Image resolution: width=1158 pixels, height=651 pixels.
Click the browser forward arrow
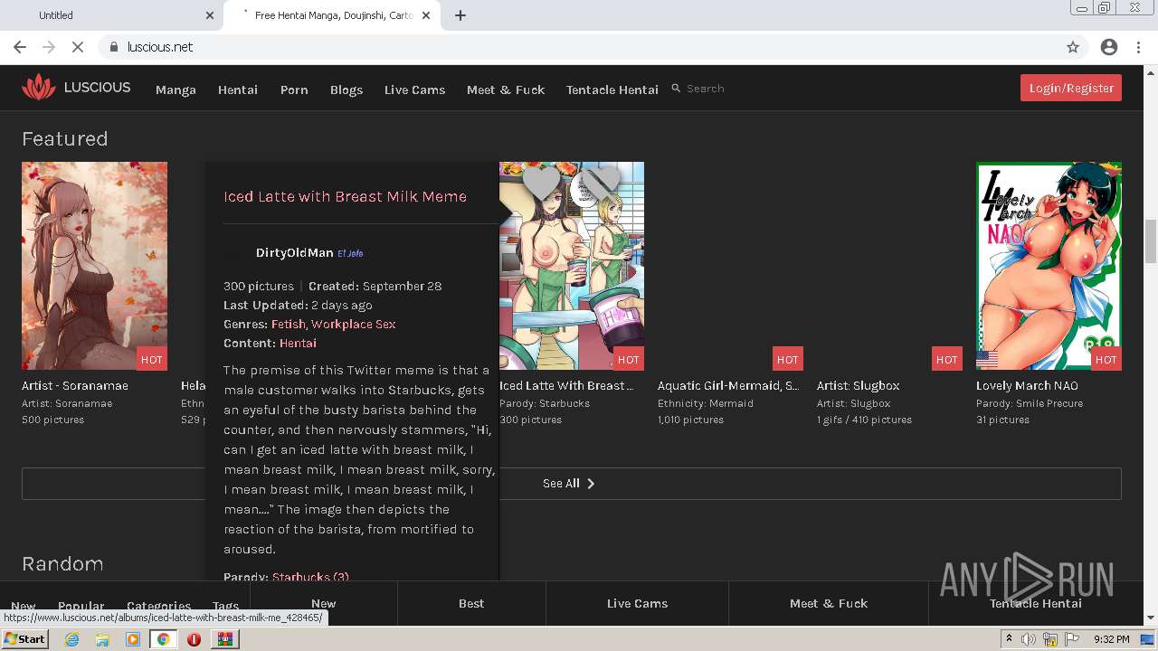coord(49,47)
